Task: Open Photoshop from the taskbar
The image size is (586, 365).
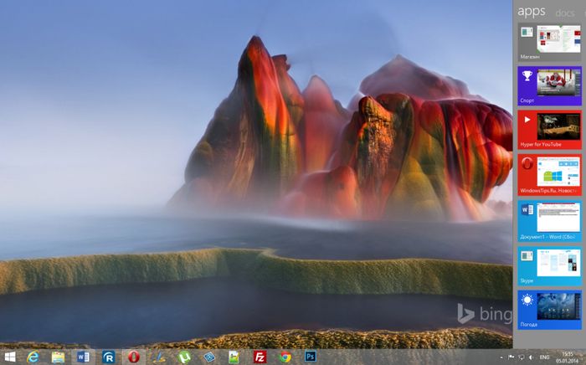Action: [x=310, y=357]
